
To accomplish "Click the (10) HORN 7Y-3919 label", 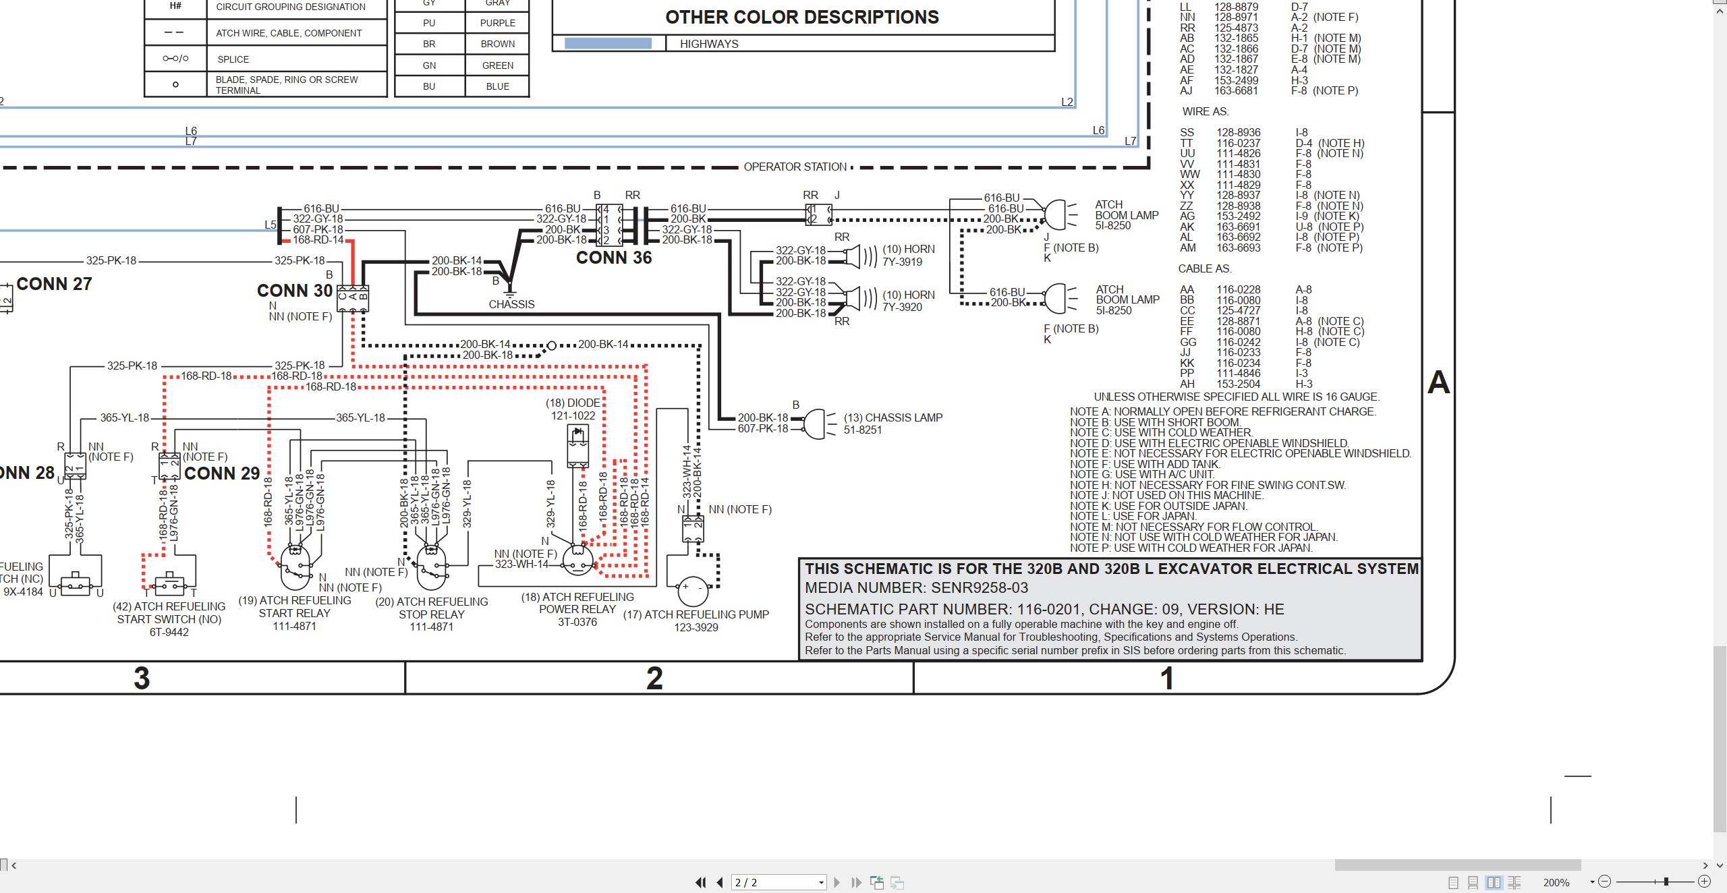I will pyautogui.click(x=909, y=256).
